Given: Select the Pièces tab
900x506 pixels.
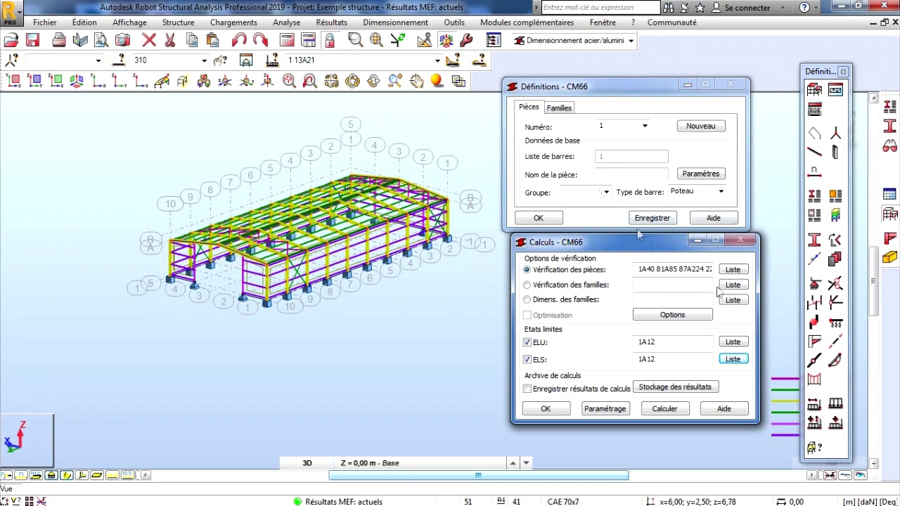Looking at the screenshot, I should tap(529, 107).
